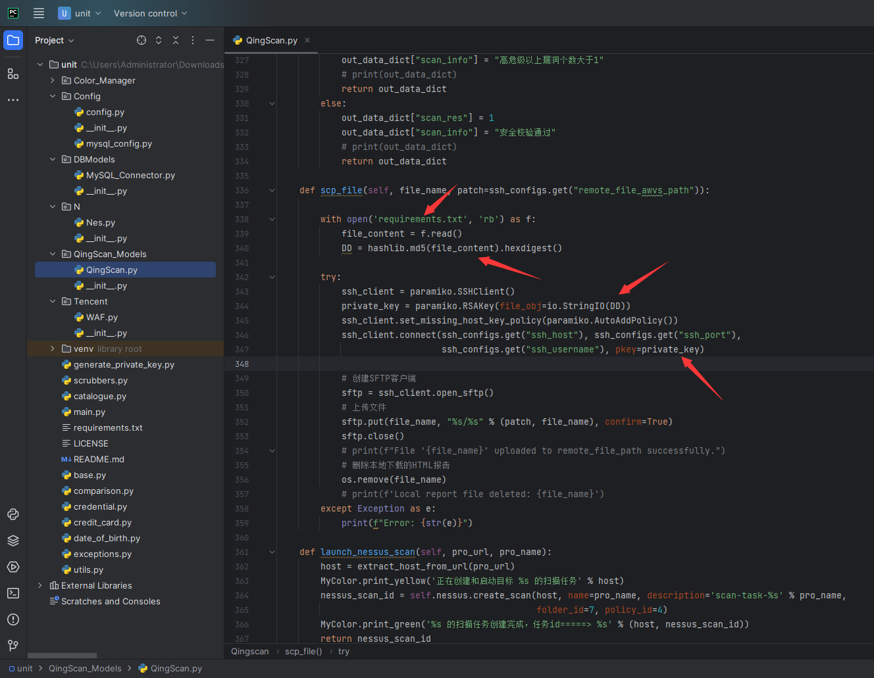Open the main hamburger menu
This screenshot has height=678, width=874.
tap(39, 13)
